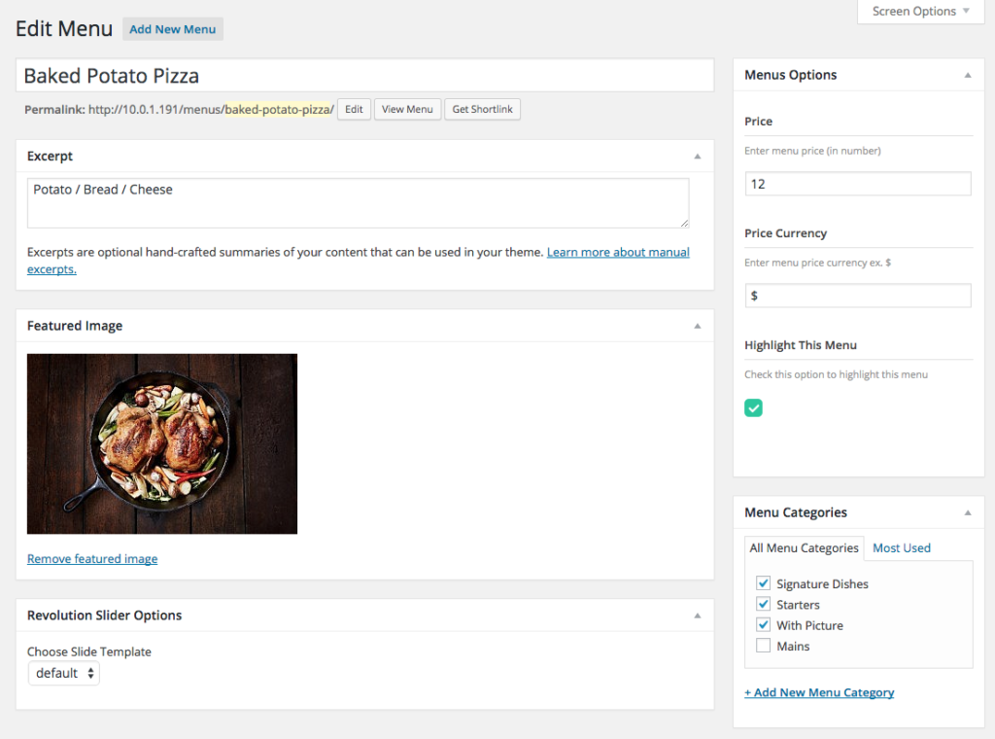Check the Mains category
Image resolution: width=995 pixels, height=739 pixels.
pyautogui.click(x=764, y=646)
